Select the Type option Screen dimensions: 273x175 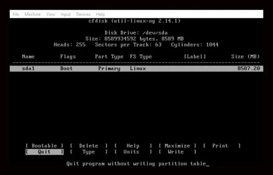coord(89,152)
